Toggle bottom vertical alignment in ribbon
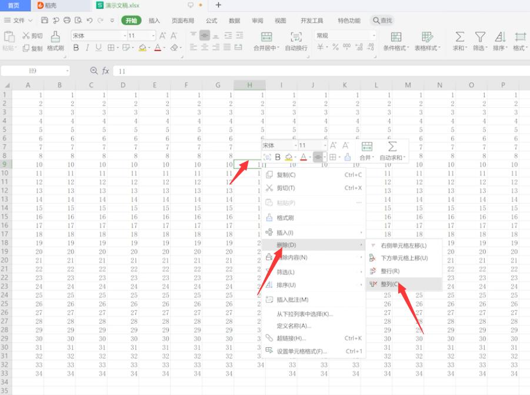Screen dimensions: 530x395 pos(216,35)
